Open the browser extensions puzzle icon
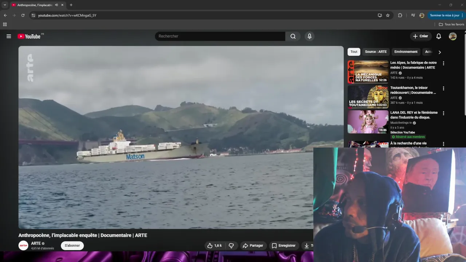 [400, 15]
